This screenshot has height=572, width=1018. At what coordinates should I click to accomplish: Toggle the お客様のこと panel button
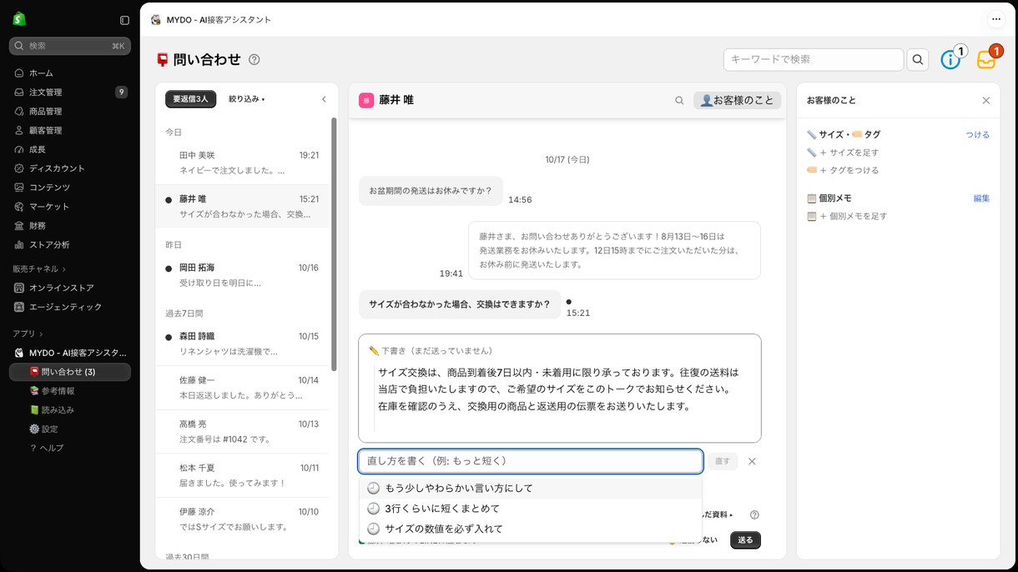[x=737, y=100]
